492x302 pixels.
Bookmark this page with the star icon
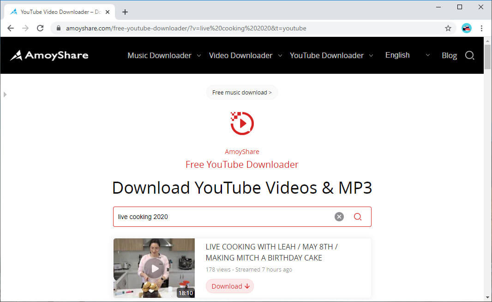pos(448,28)
